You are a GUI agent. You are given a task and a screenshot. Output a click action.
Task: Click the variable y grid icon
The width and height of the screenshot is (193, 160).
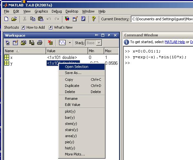tap(7, 63)
